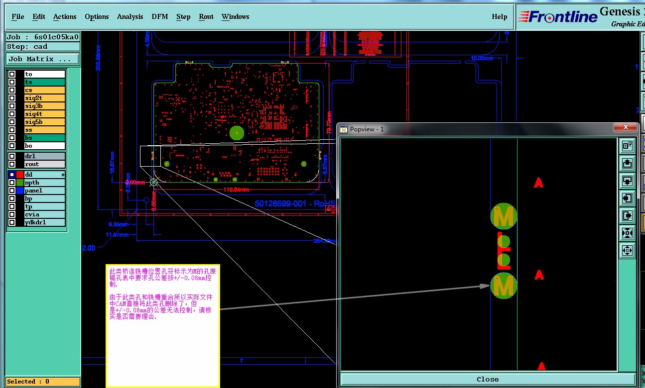Click the pan down arrow icon in Popview
Image resolution: width=645 pixels, height=388 pixels.
(627, 181)
